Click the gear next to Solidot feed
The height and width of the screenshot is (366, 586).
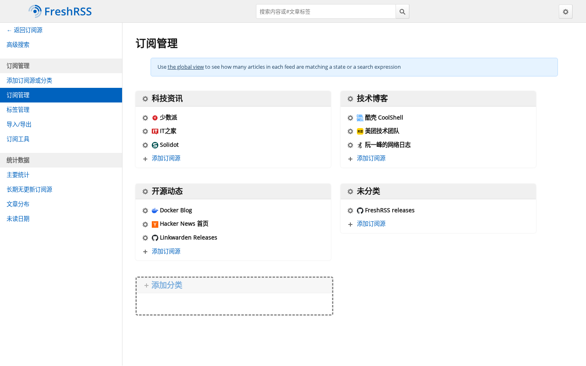(x=145, y=145)
